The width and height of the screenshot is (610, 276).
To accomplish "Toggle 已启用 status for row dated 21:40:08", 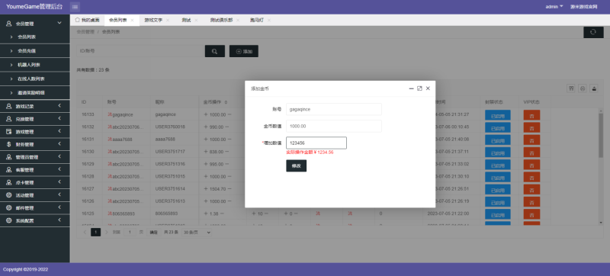I will click(x=498, y=140).
